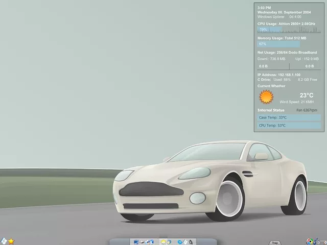Click 'CPU Usage: Athlon 2600+ 2.08GHz' heading
This screenshot has height=245, width=327.
point(286,24)
